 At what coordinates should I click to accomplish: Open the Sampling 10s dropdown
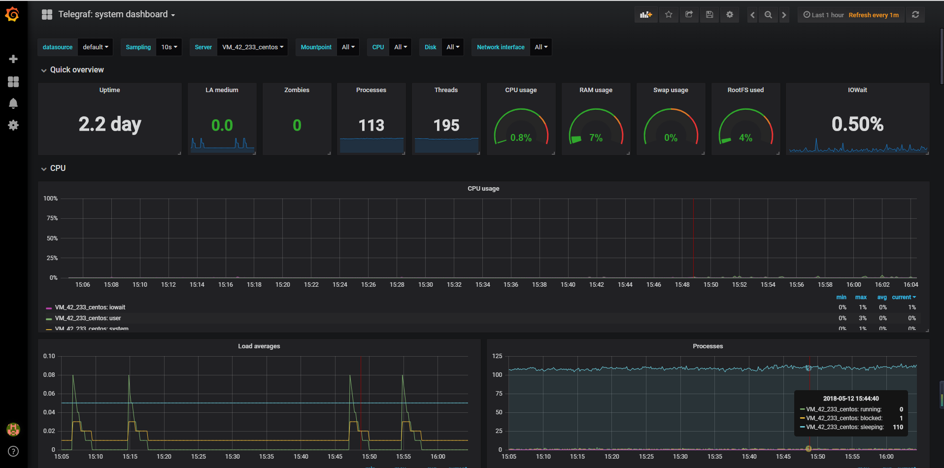click(x=169, y=47)
